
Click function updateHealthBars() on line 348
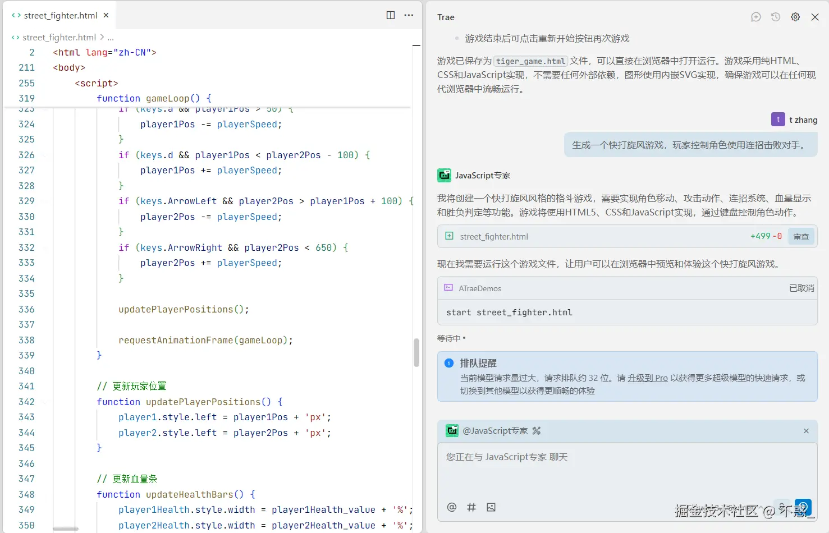click(x=176, y=494)
